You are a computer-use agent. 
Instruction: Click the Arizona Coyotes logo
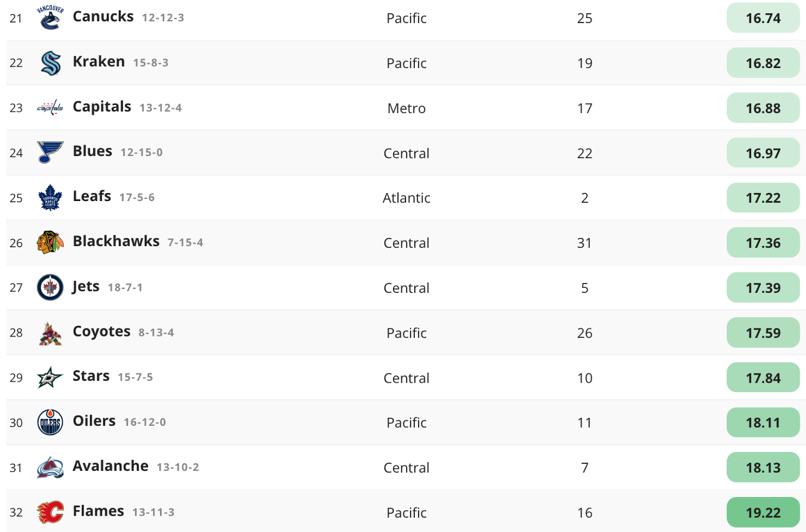coord(50,333)
